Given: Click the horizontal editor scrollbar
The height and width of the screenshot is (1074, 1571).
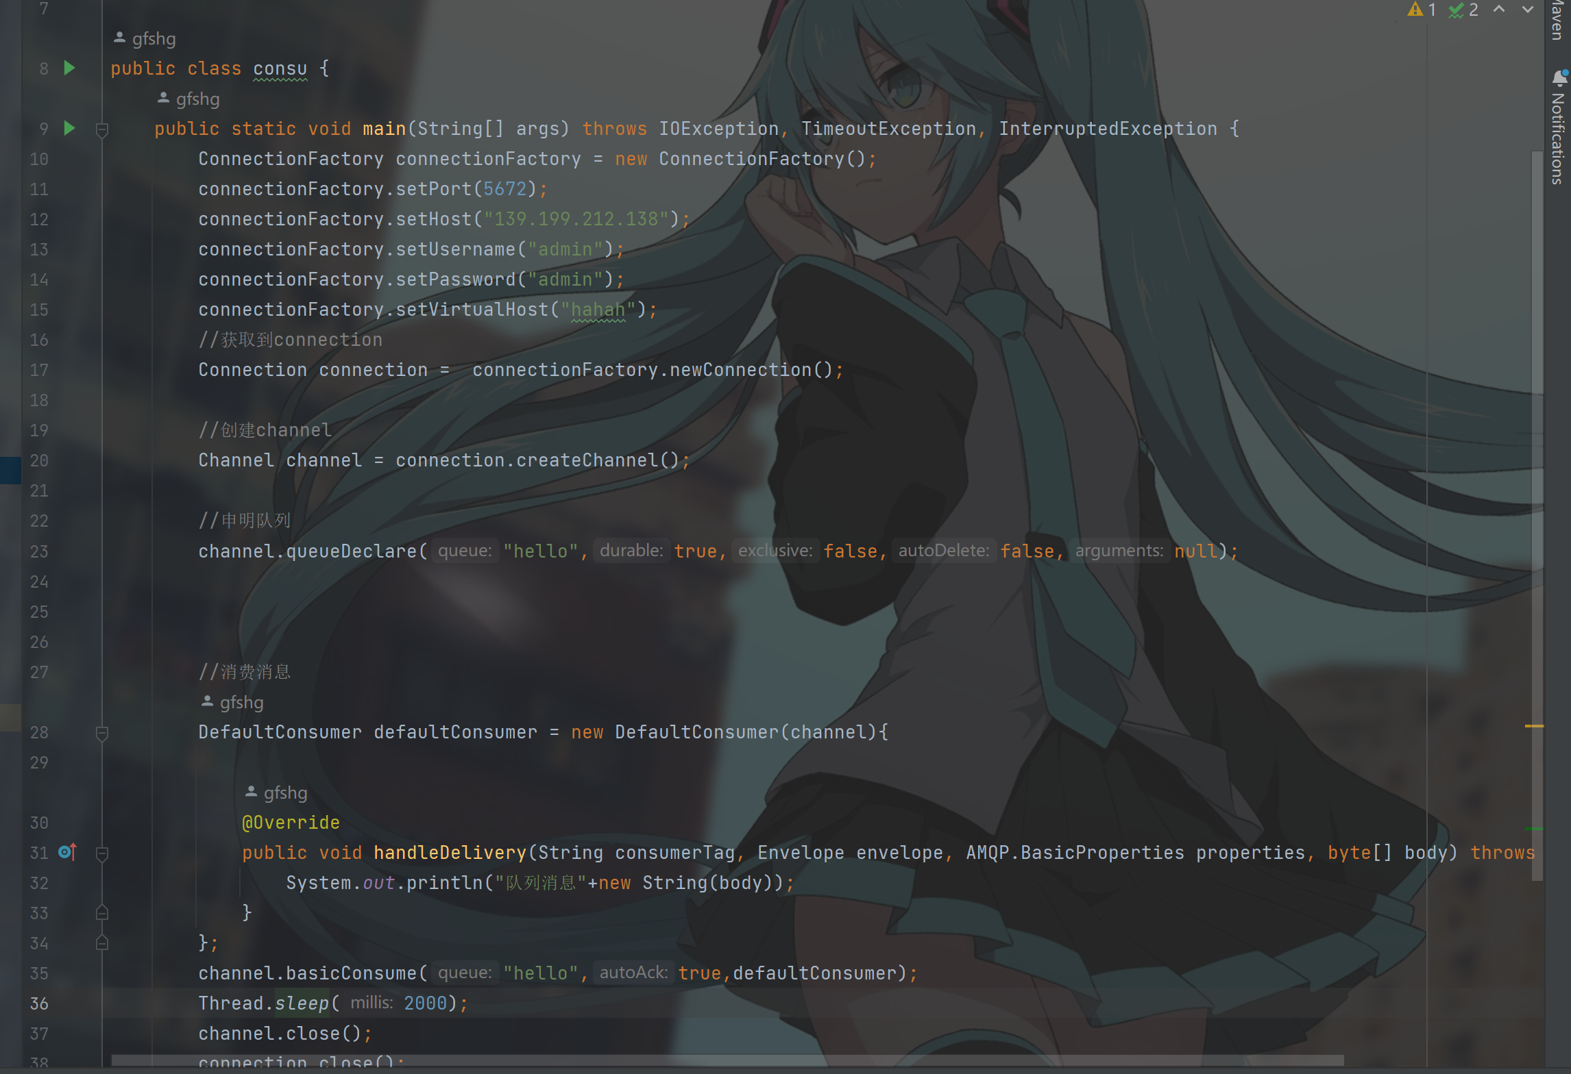Looking at the screenshot, I should [727, 1060].
